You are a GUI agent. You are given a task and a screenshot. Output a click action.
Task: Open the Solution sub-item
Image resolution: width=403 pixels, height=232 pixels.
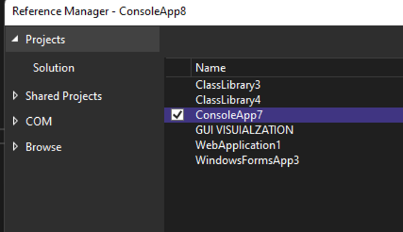[x=54, y=68]
